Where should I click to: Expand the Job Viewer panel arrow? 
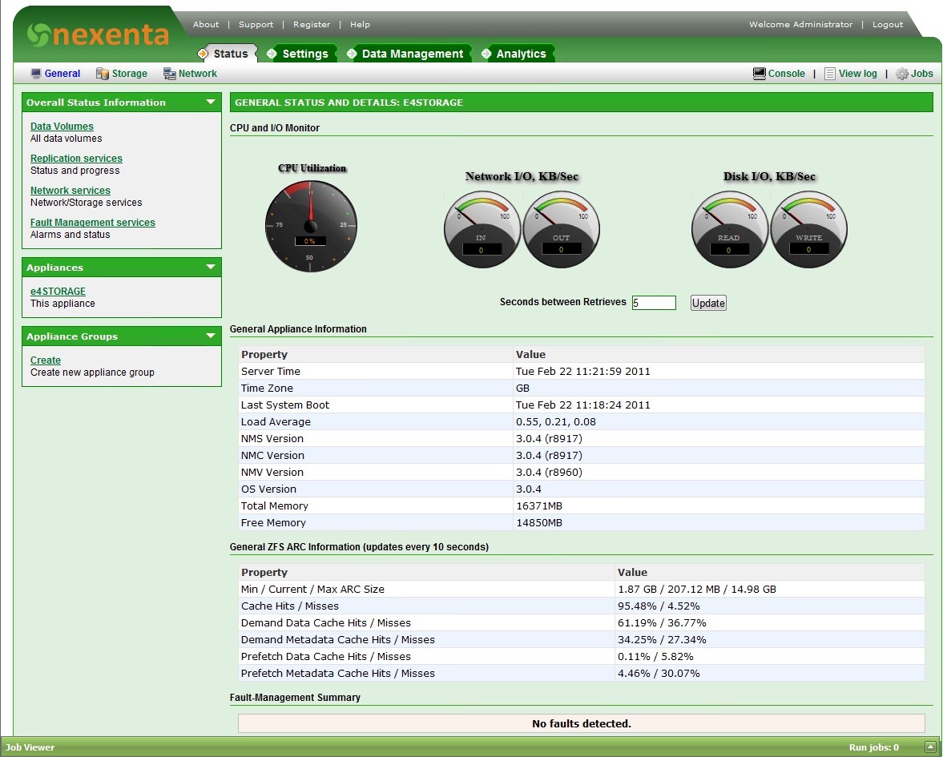point(929,747)
